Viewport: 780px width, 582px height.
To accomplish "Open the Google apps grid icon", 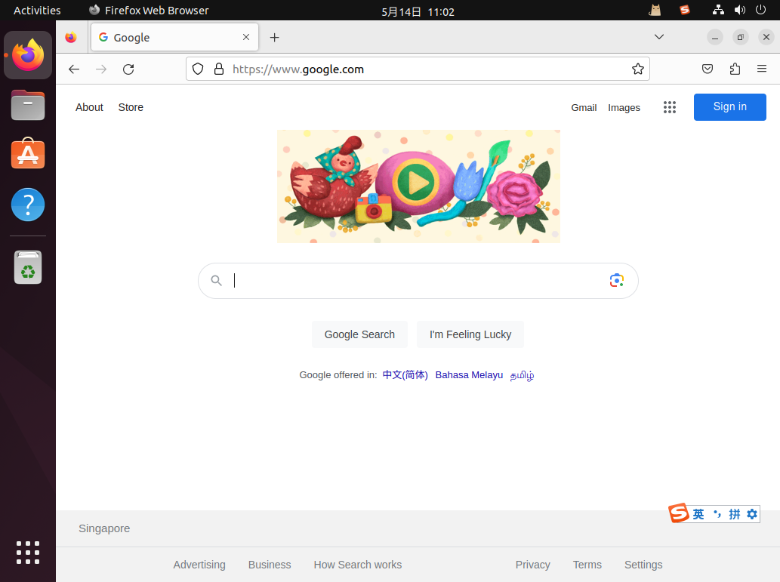I will click(x=670, y=107).
